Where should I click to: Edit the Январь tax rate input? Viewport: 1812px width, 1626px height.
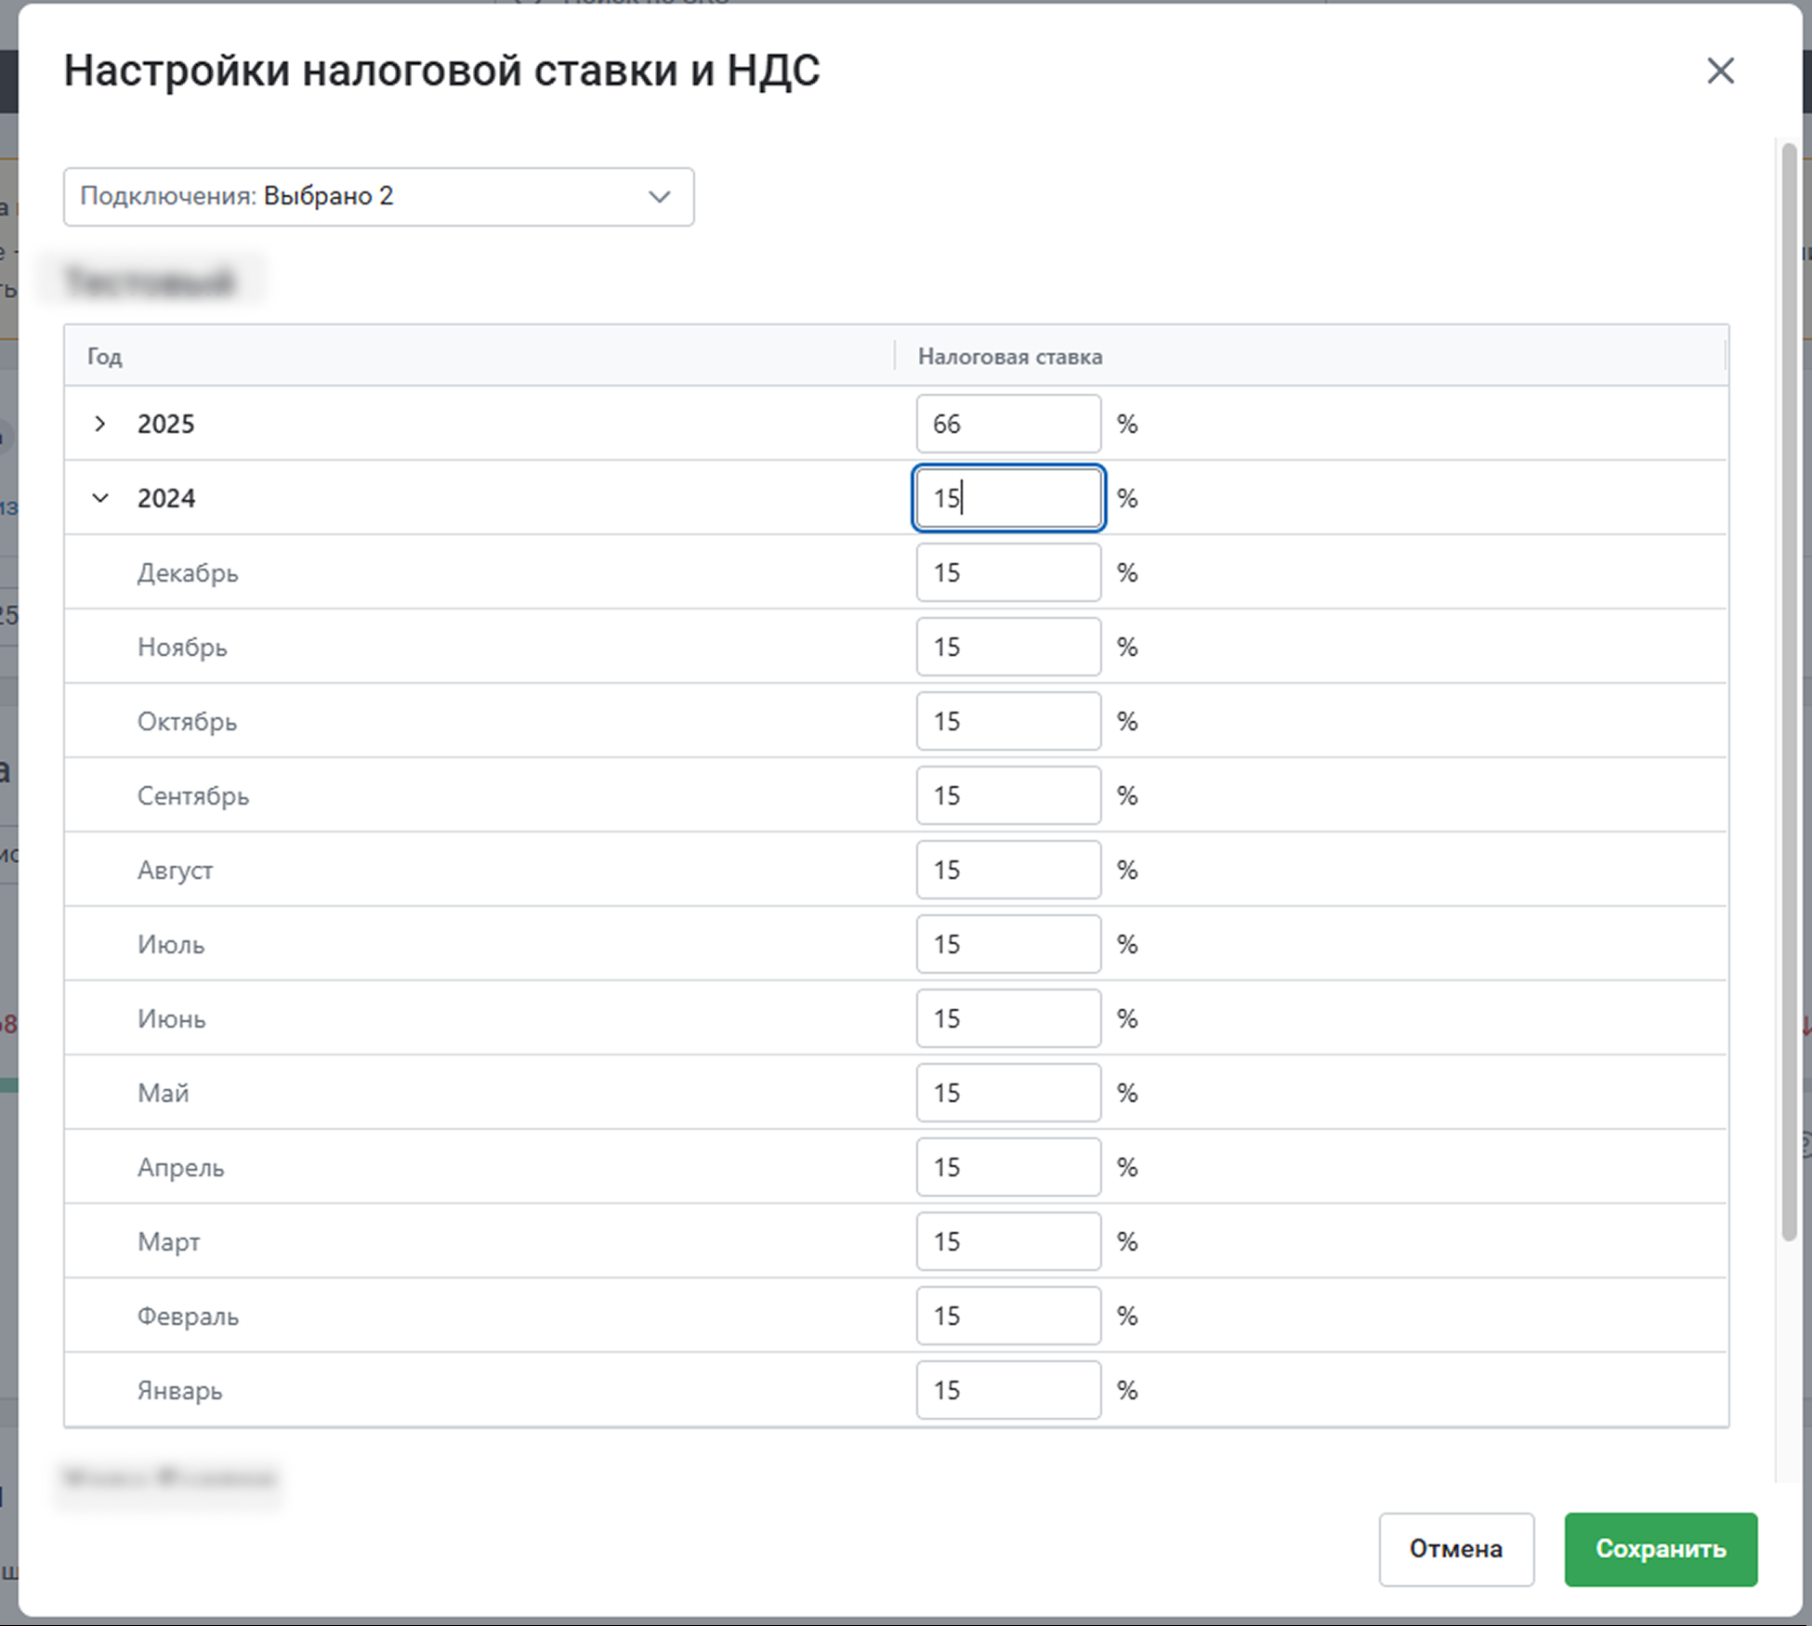click(1008, 1390)
